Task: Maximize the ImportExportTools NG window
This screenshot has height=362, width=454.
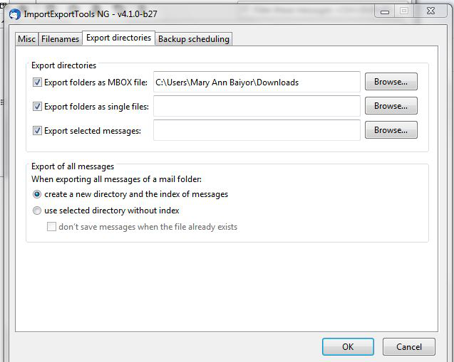Action: pyautogui.click(x=404, y=11)
